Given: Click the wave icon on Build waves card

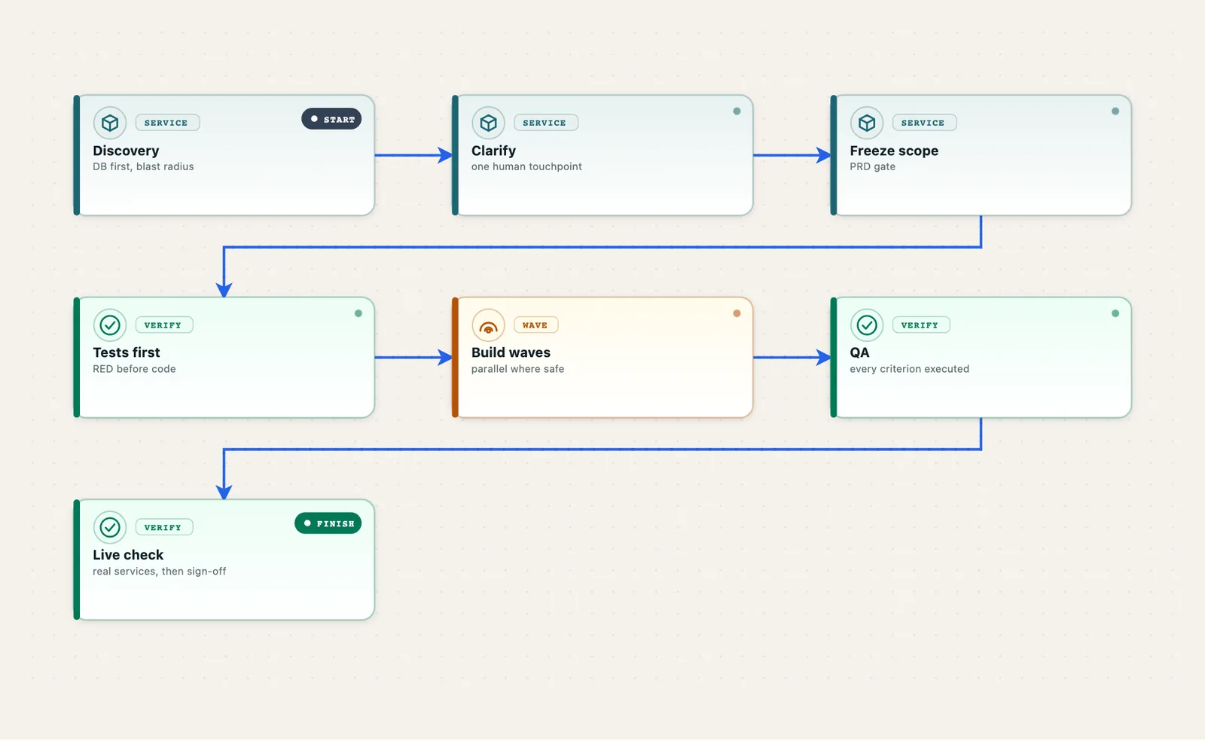Looking at the screenshot, I should (x=489, y=325).
